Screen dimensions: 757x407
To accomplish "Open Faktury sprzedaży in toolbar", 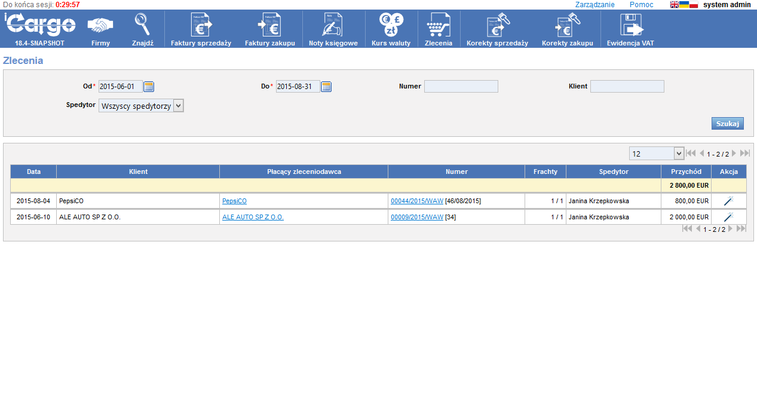I will pos(201,26).
